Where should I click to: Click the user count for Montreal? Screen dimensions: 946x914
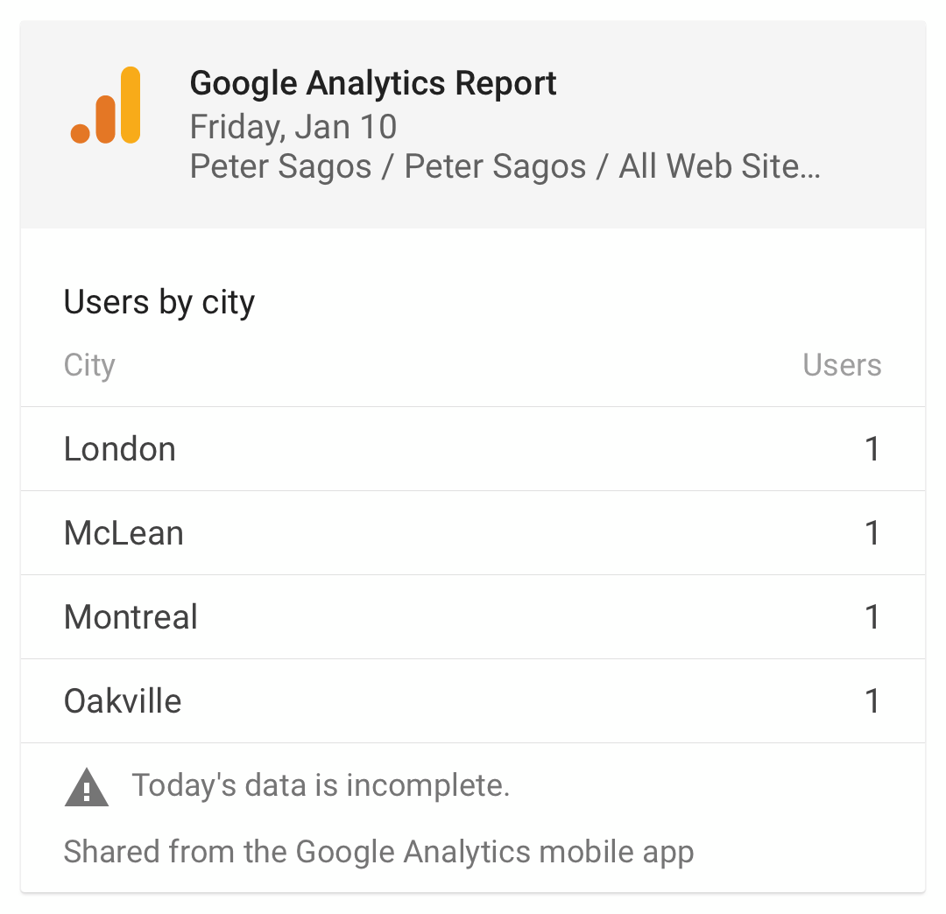click(872, 616)
